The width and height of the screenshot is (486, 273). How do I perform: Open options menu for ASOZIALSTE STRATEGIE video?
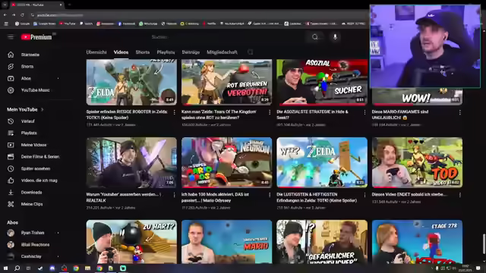pos(364,112)
